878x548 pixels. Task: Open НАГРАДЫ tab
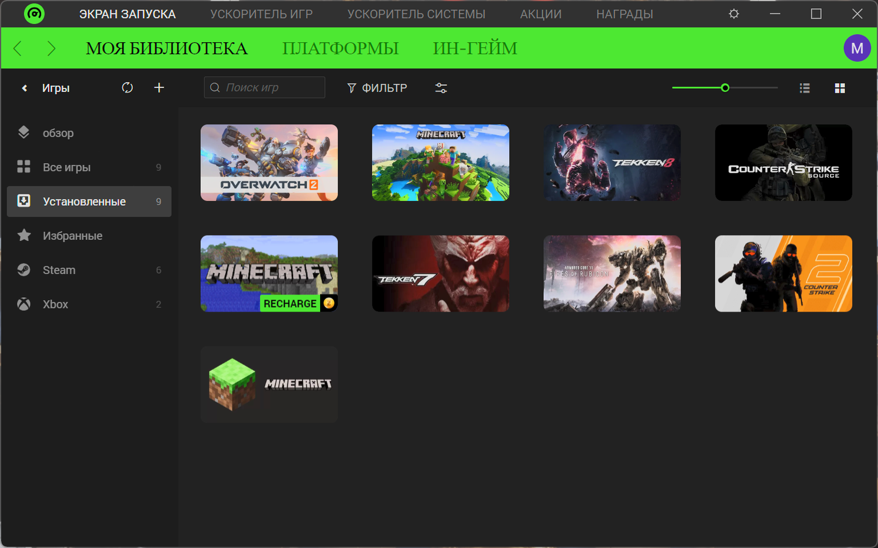(x=625, y=14)
